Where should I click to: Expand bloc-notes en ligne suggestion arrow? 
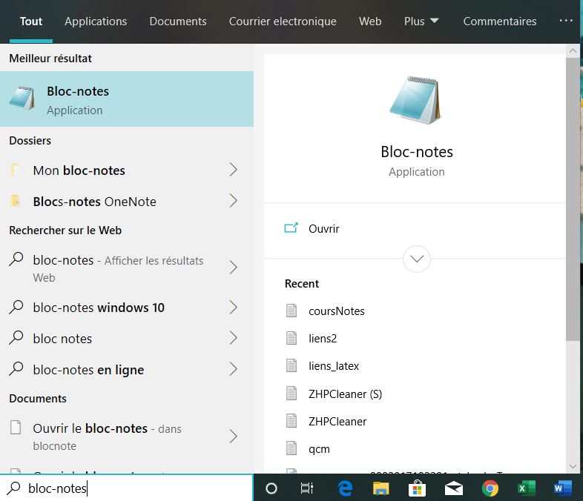point(233,369)
